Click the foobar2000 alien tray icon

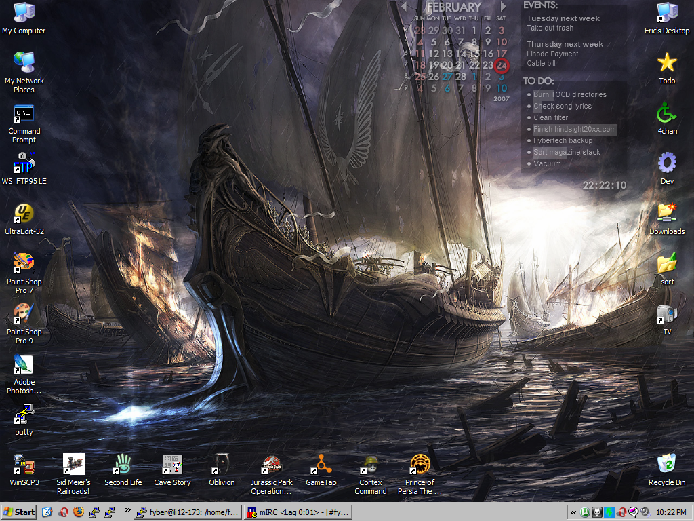click(597, 512)
